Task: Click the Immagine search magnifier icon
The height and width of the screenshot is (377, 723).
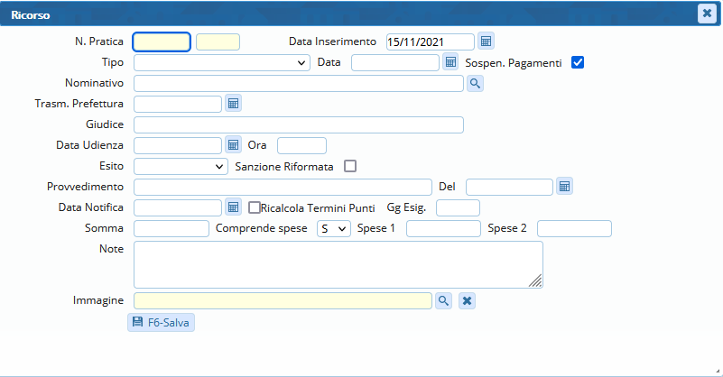Action: point(443,300)
